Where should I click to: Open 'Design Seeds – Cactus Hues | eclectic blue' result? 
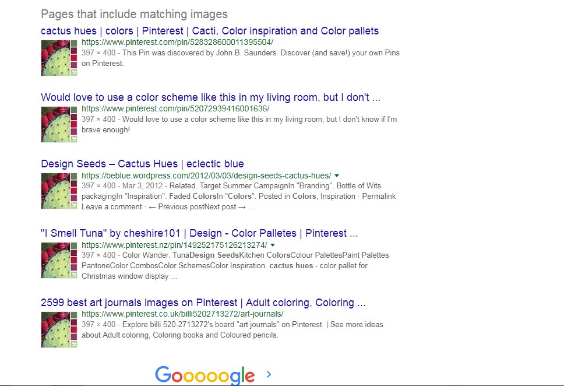142,164
